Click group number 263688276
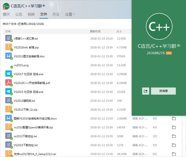Image resolution: width=186 pixels, height=157 pixels. pos(156,53)
